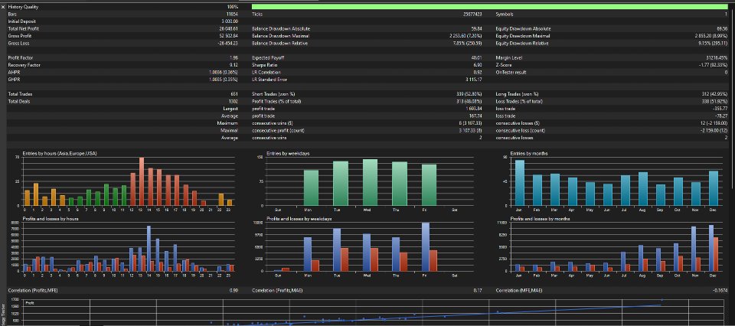Select the Profit Trades (% of total) label
735x326 pixels.
[276, 101]
